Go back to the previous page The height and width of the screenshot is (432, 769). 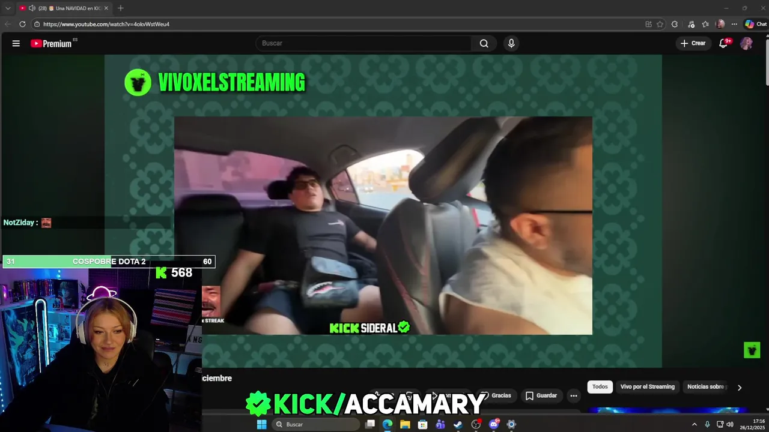coord(8,24)
